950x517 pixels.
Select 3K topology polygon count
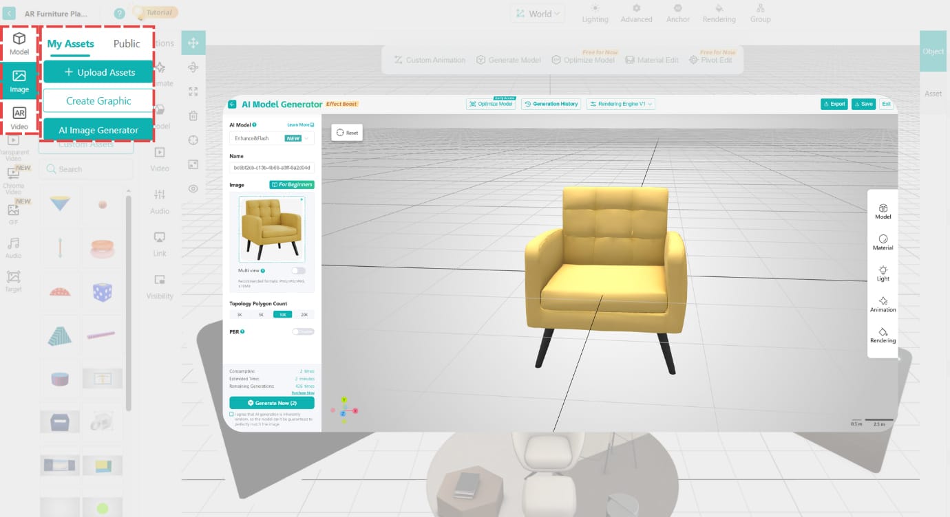coord(240,314)
